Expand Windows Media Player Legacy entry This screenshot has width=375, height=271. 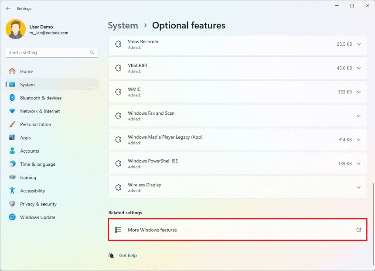pyautogui.click(x=359, y=140)
